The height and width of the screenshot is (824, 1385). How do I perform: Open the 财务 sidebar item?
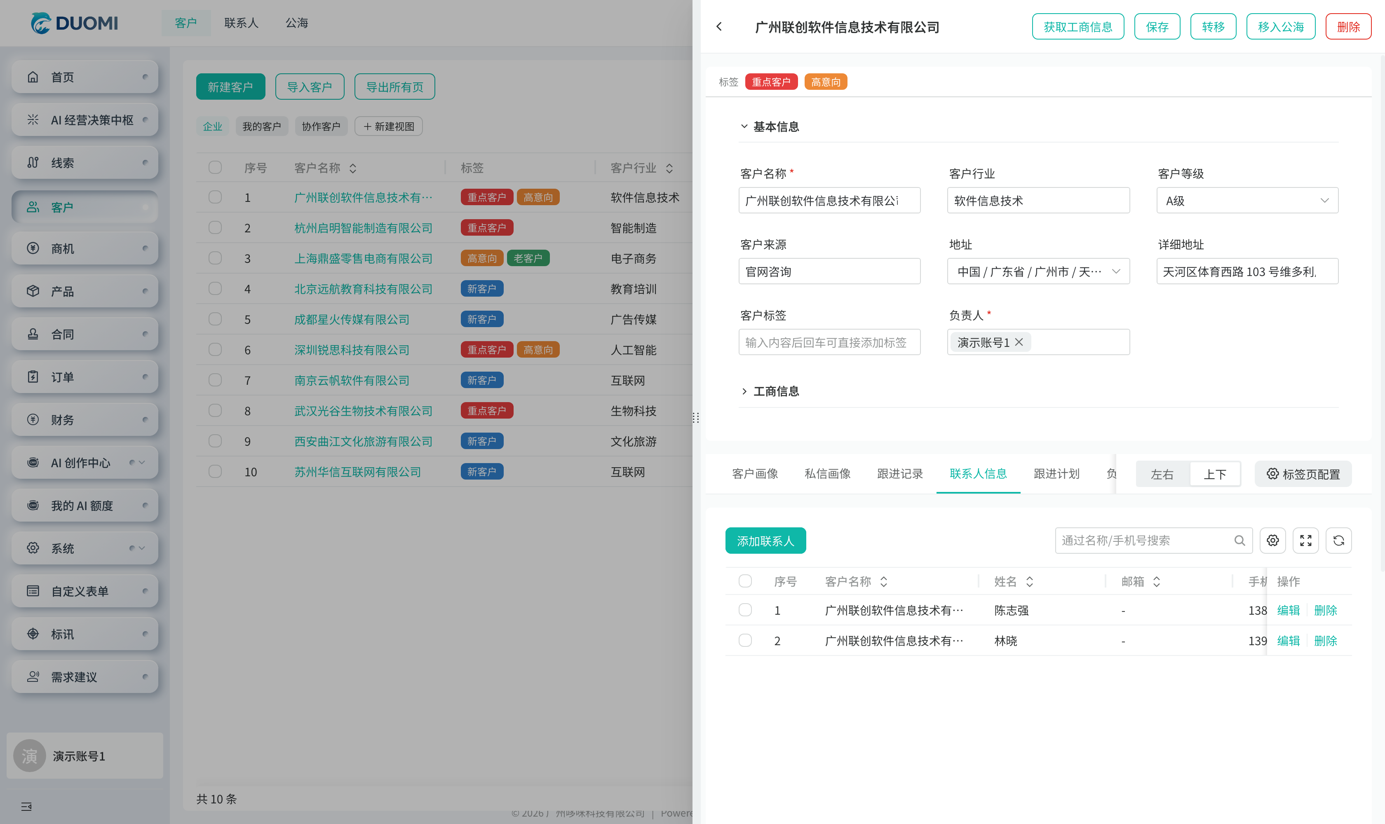coord(85,420)
